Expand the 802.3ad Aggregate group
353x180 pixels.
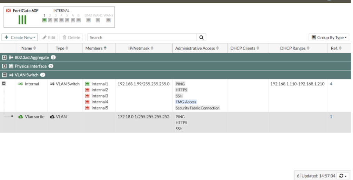point(4,57)
